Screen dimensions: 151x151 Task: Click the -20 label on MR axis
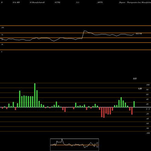coord(147,114)
